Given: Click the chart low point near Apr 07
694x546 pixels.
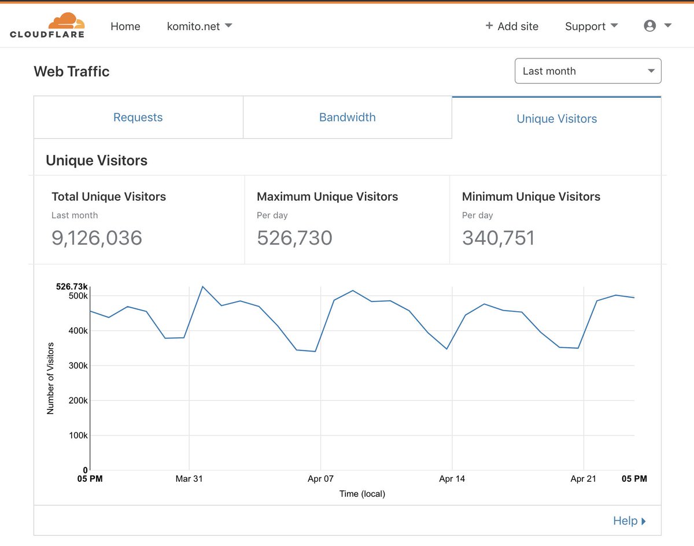Looking at the screenshot, I should tap(315, 351).
